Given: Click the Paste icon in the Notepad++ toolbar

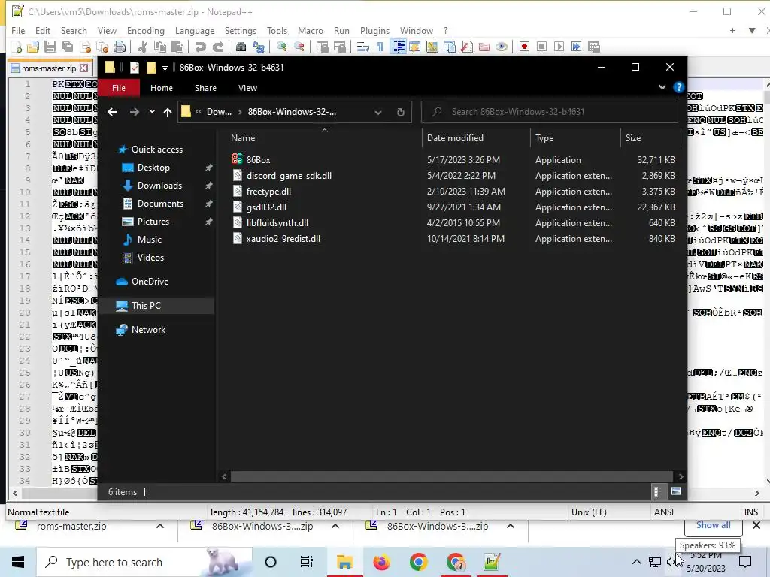Looking at the screenshot, I should 177,47.
